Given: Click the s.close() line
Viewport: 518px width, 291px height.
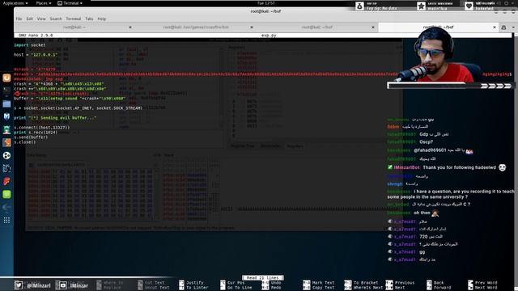Looking at the screenshot, I should 25,142.
